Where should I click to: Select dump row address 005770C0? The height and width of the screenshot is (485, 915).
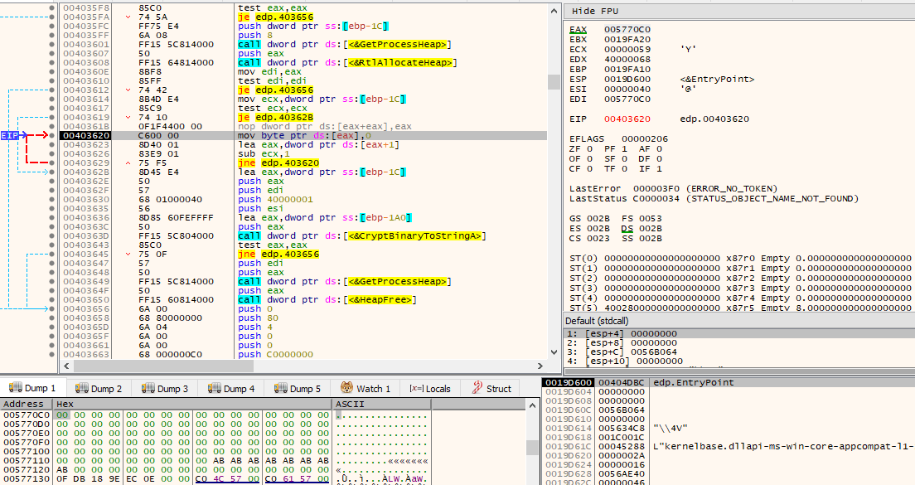coord(27,415)
